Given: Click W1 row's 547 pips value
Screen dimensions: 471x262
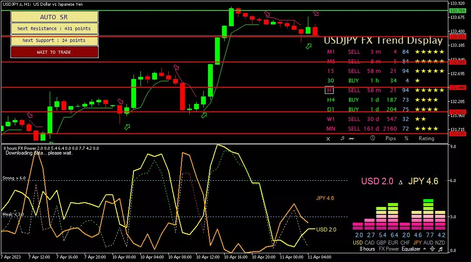Looking at the screenshot, I should click(391, 119).
